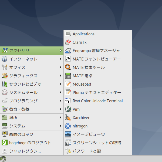Open イメージビューワ from the submenu
This screenshot has width=162, height=162.
click(98, 134)
